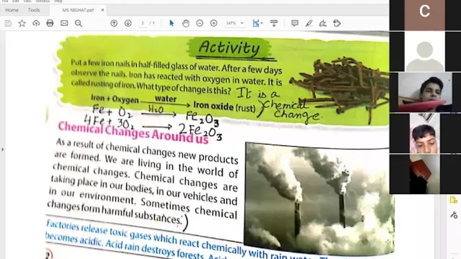Click the 'Iron oxide (rust)' text
Screen dimensions: 461x259
click(x=225, y=106)
